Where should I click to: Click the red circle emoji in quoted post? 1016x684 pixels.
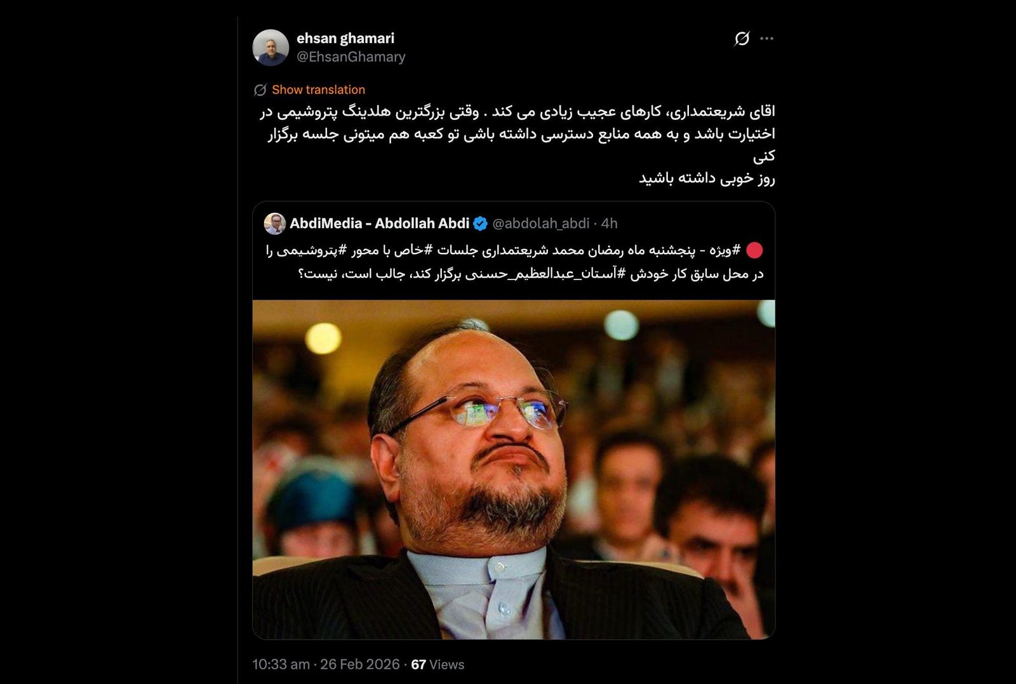(x=754, y=251)
